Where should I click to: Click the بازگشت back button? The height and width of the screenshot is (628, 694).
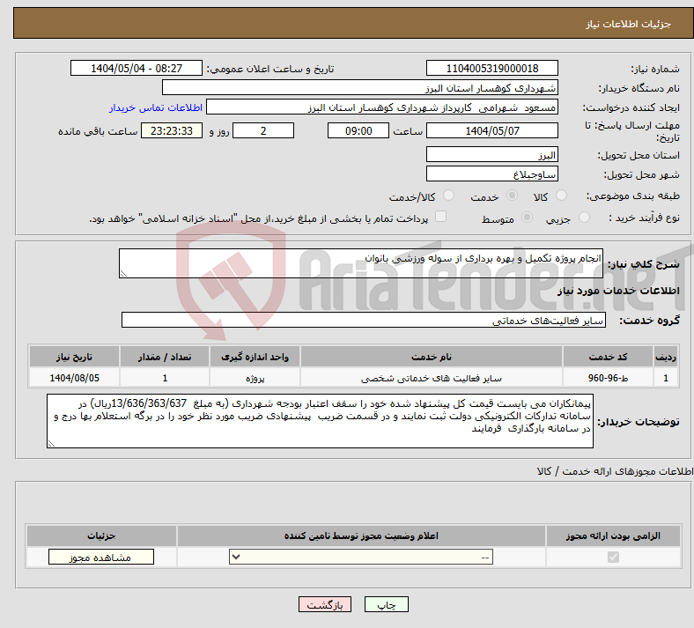325,604
